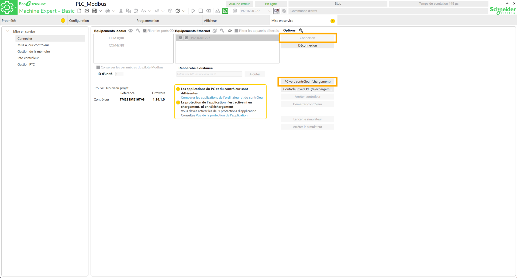Image resolution: width=517 pixels, height=278 pixels.
Task: Click the download to controller arrow icon
Action: point(218,11)
